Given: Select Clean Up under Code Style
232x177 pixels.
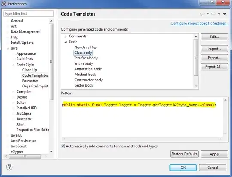Looking at the screenshot, I should (x=30, y=70).
